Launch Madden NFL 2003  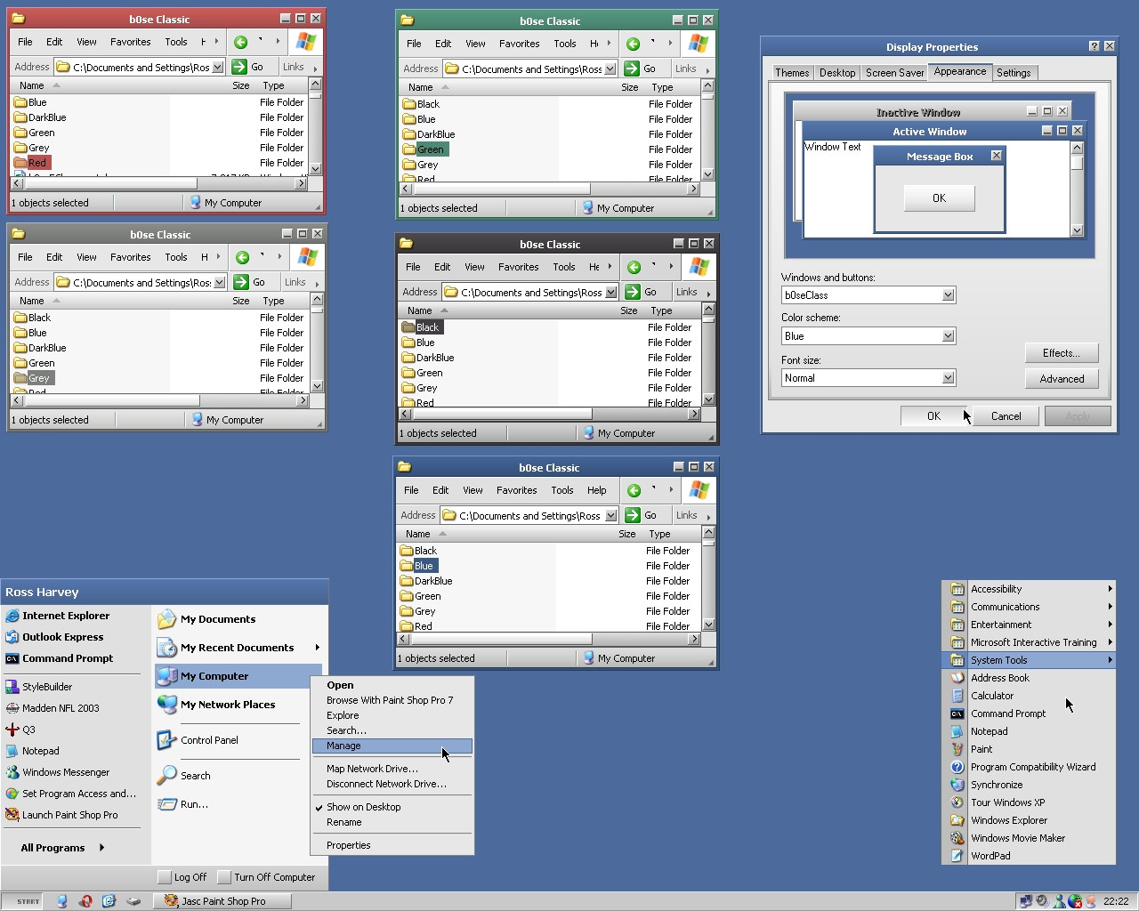(53, 708)
